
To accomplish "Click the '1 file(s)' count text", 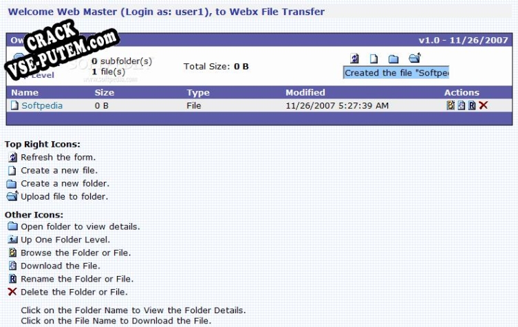I will (109, 72).
